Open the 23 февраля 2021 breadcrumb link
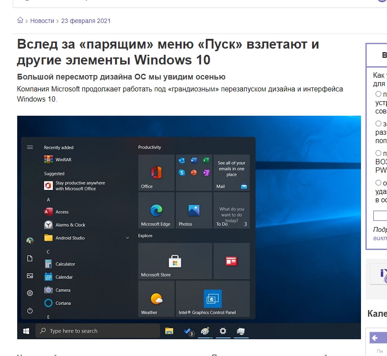Screen dimensions: 387x356 click(x=86, y=21)
